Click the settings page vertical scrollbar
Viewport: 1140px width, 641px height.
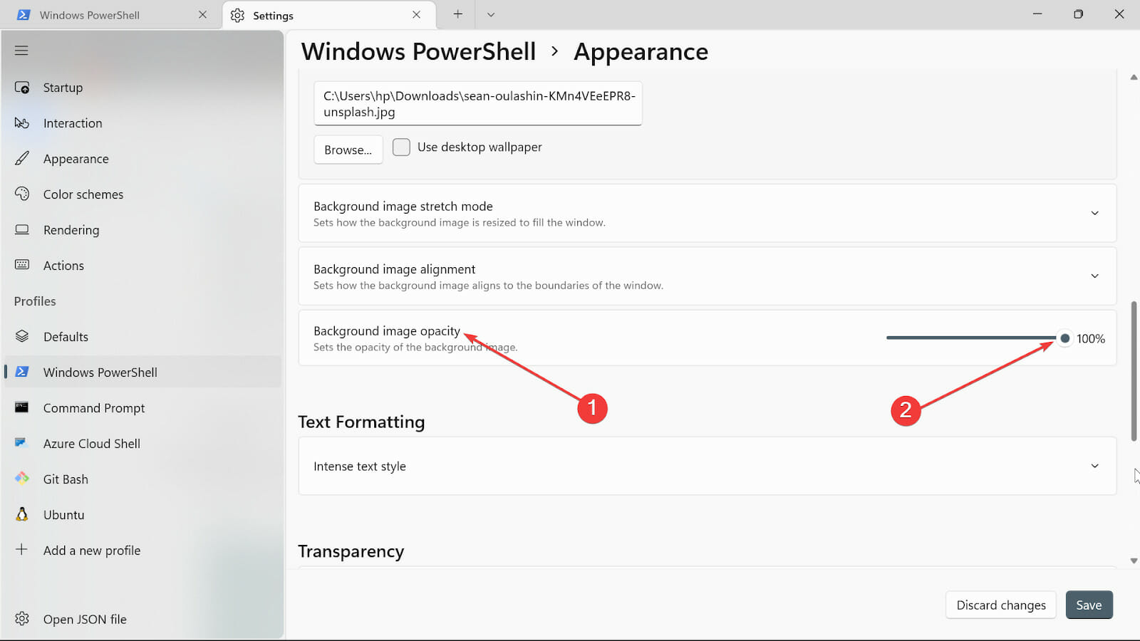[1134, 370]
